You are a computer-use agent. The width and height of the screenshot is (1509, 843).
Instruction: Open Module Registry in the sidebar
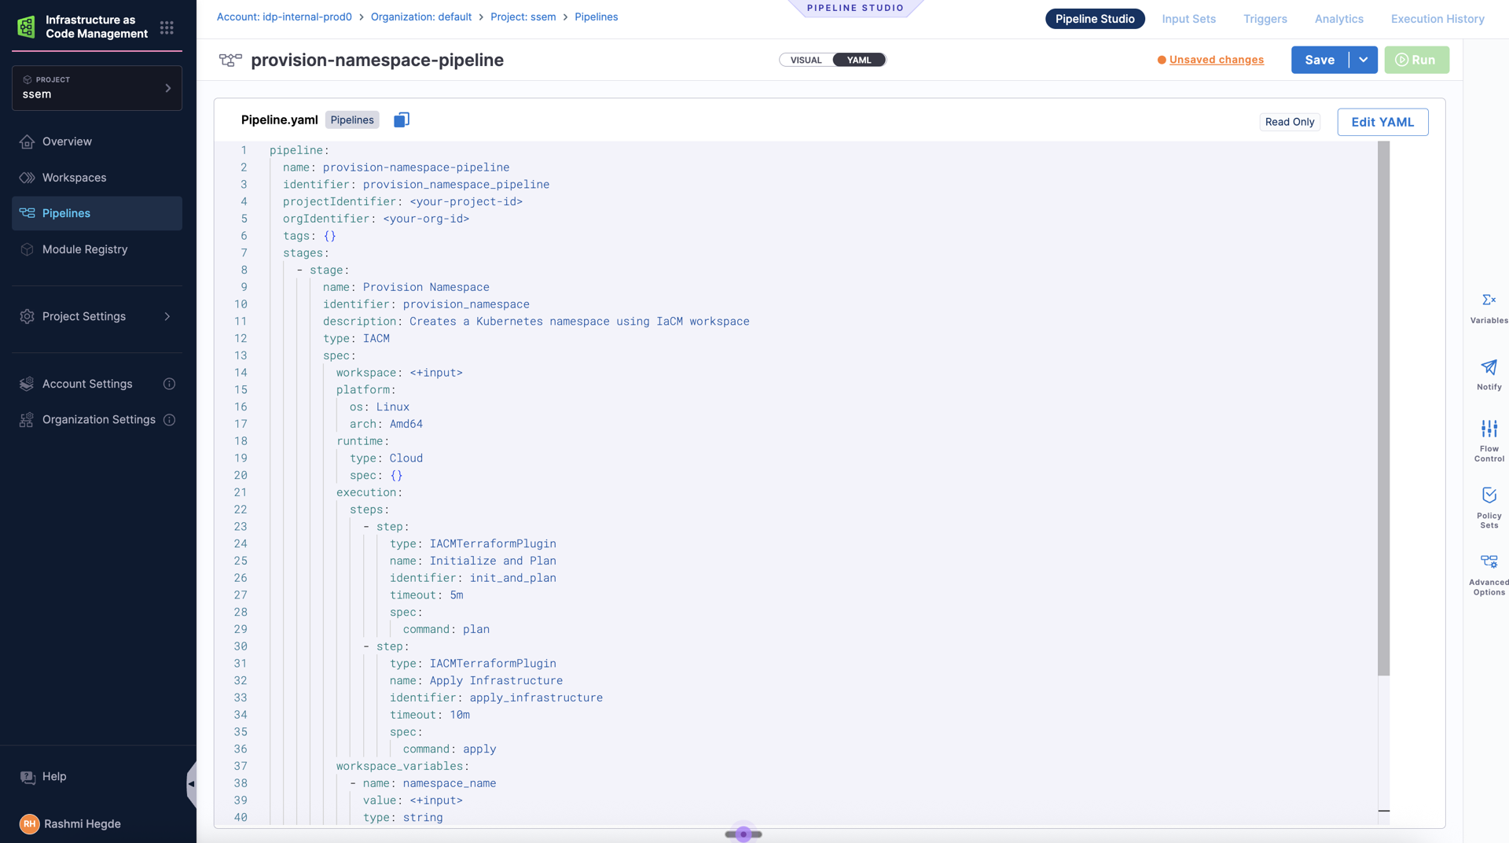[x=85, y=249]
